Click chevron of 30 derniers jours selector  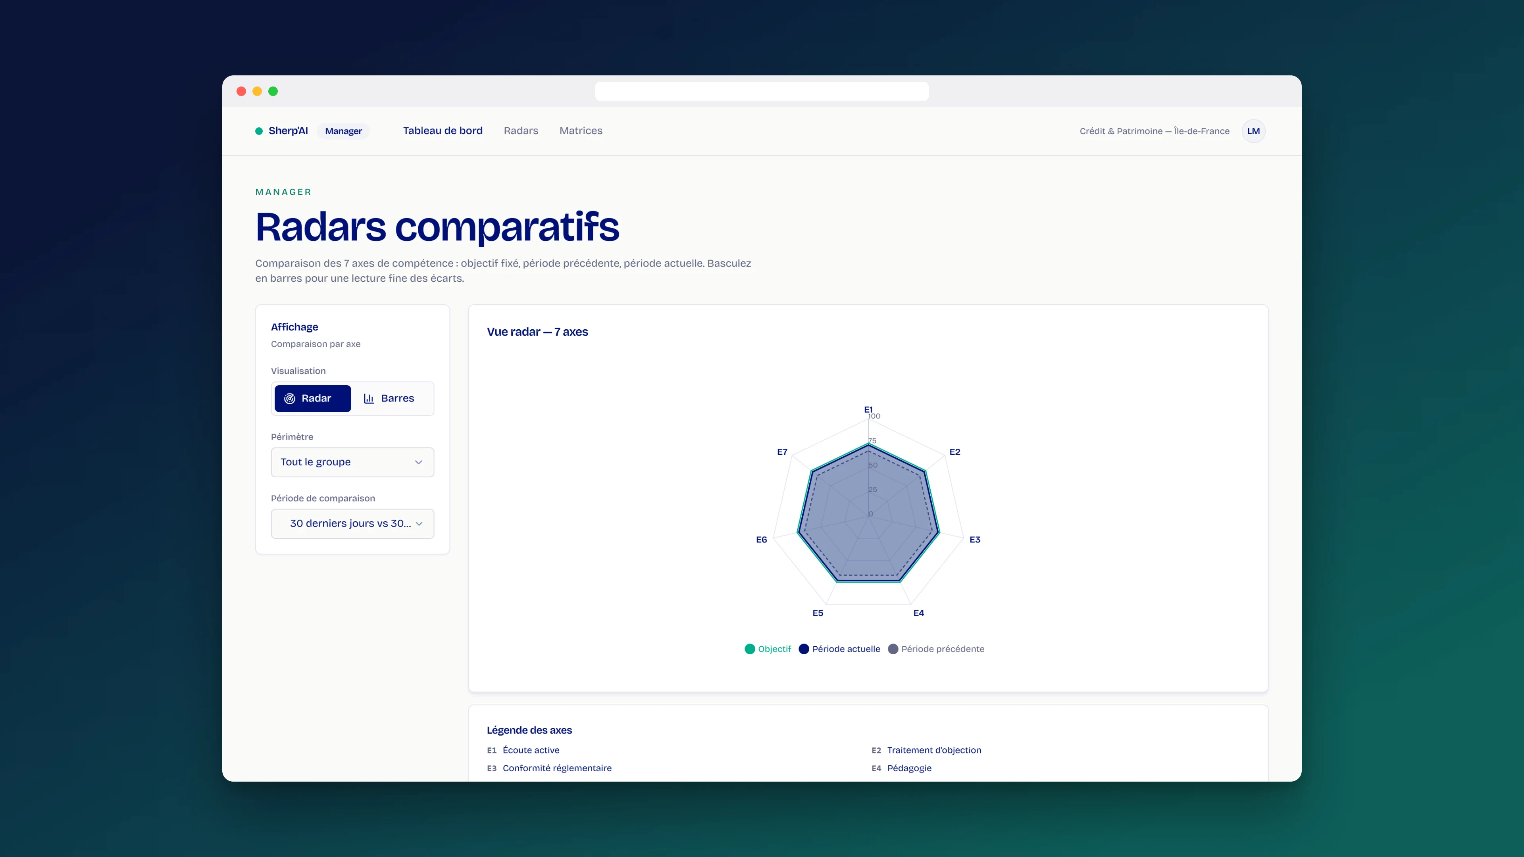419,523
